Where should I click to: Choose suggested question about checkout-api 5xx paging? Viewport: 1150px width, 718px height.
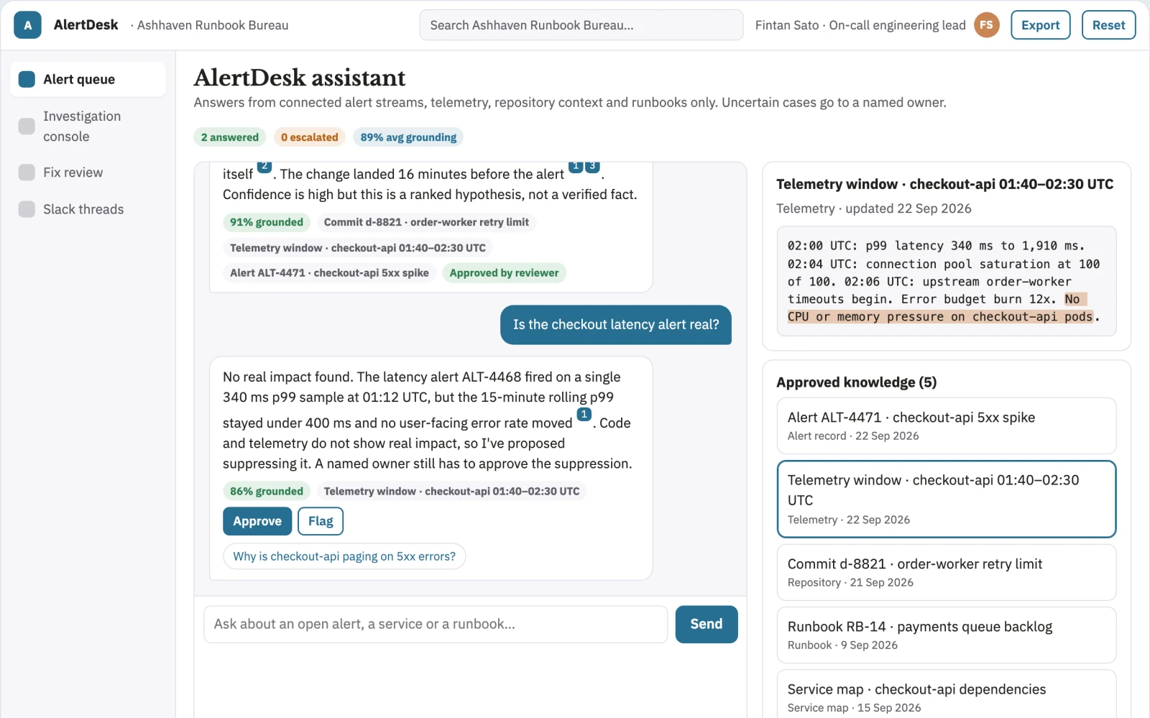[344, 556]
